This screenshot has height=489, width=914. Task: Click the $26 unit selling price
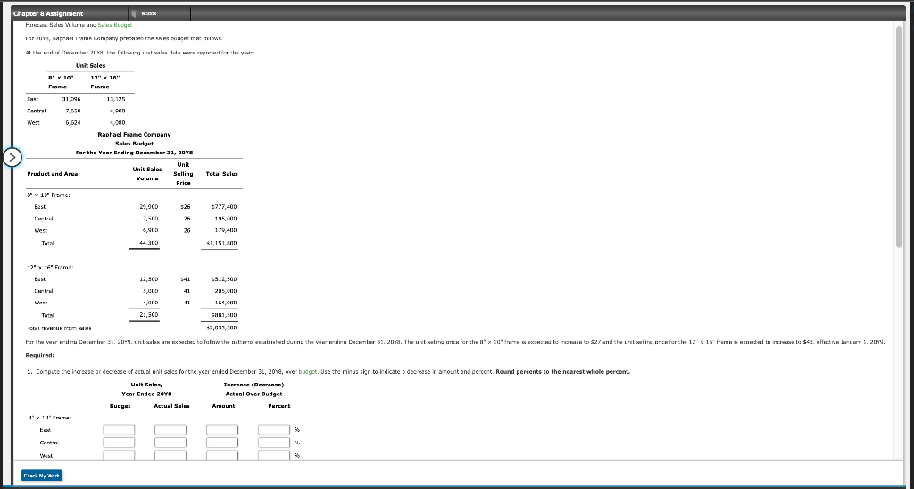tap(186, 206)
